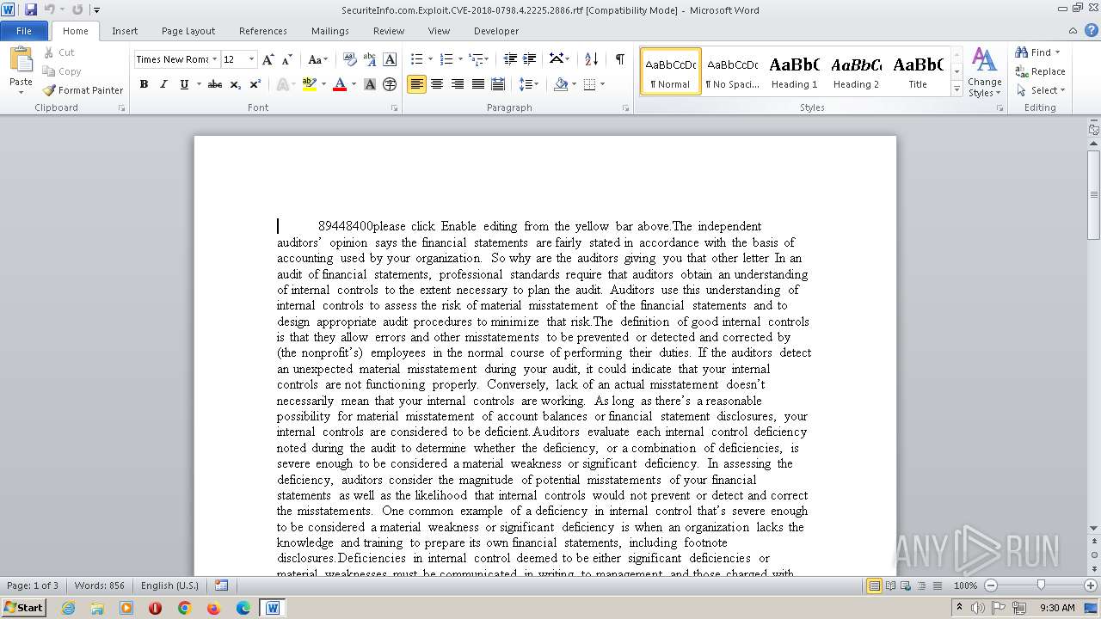Open the font size dropdown
Image resolution: width=1101 pixels, height=619 pixels.
[x=251, y=59]
